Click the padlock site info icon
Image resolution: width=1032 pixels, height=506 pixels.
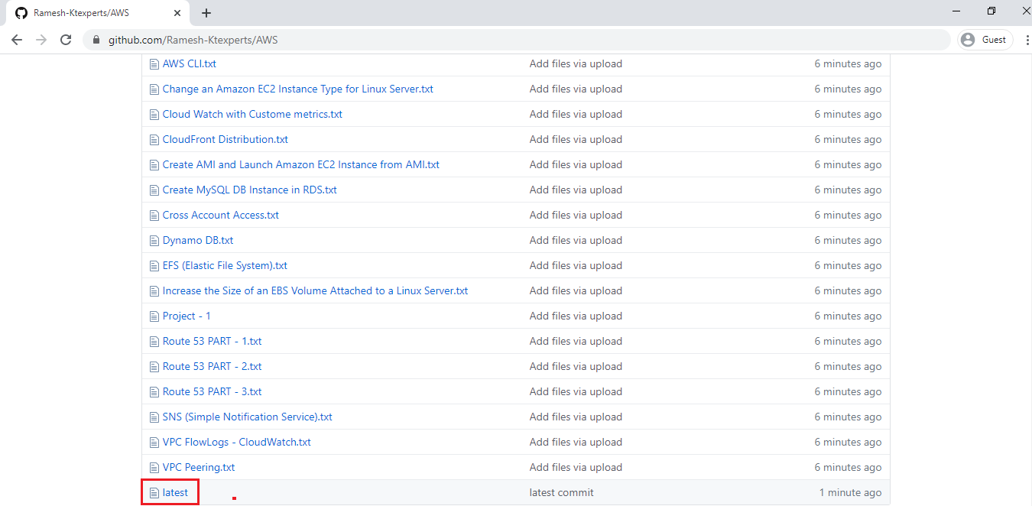96,40
